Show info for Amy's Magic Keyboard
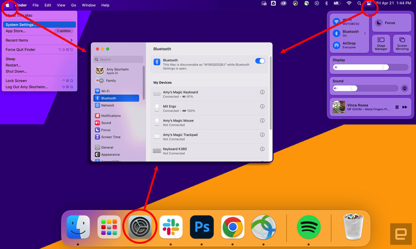 point(262,92)
